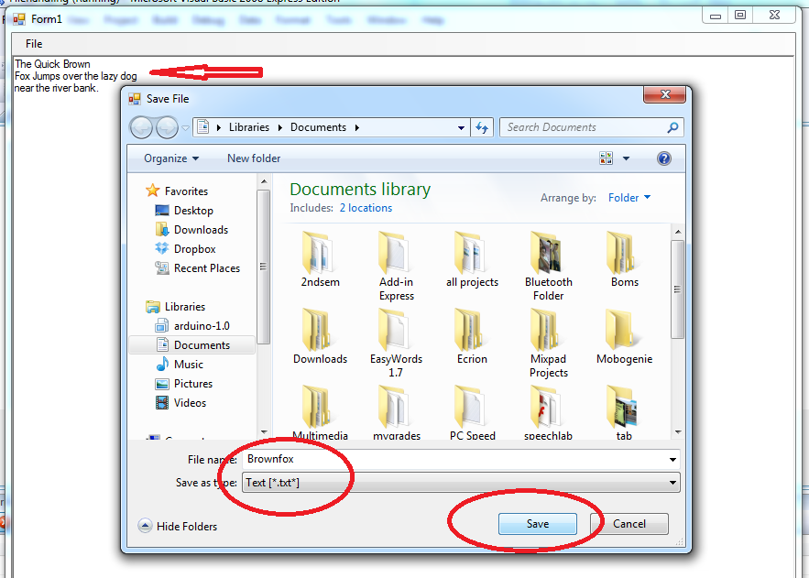This screenshot has height=578, width=809.
Task: Click Libraries in the address bar
Action: click(249, 127)
